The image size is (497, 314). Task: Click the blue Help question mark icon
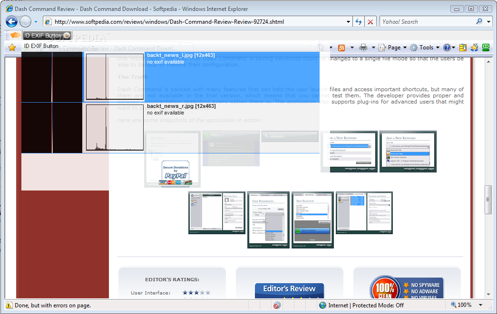coord(447,48)
